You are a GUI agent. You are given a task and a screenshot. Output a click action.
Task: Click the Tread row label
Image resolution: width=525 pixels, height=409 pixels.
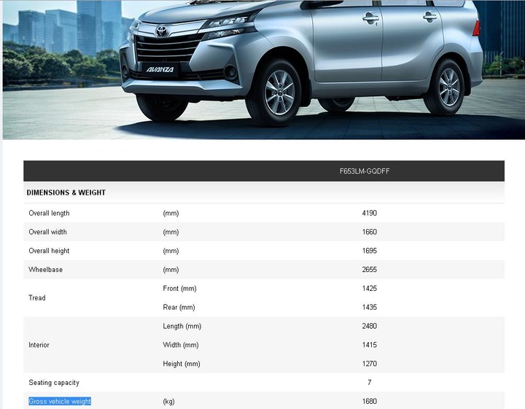(37, 297)
